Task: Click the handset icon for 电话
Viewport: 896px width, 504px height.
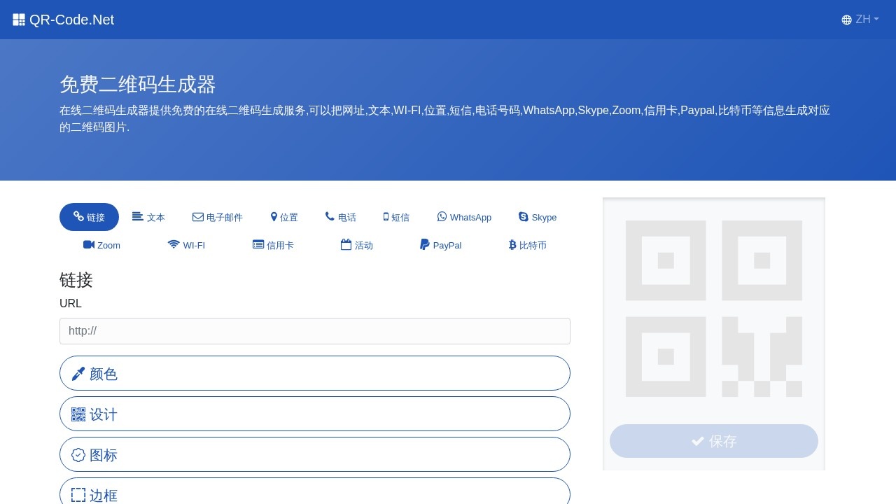Action: click(330, 216)
